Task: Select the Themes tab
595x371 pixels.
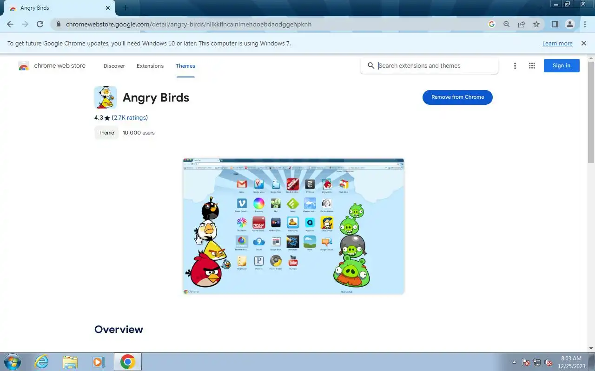Action: coord(185,66)
